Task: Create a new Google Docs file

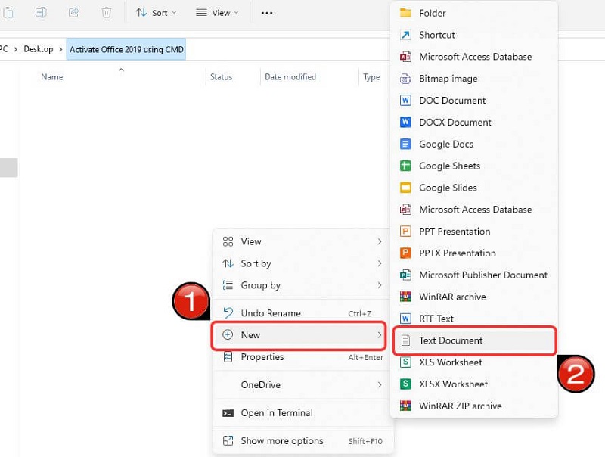Action: pos(474,144)
